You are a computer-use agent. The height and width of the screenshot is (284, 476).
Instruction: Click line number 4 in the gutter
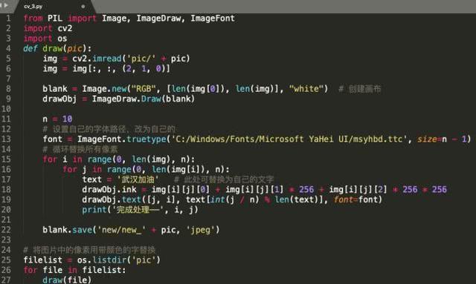[x=8, y=48]
